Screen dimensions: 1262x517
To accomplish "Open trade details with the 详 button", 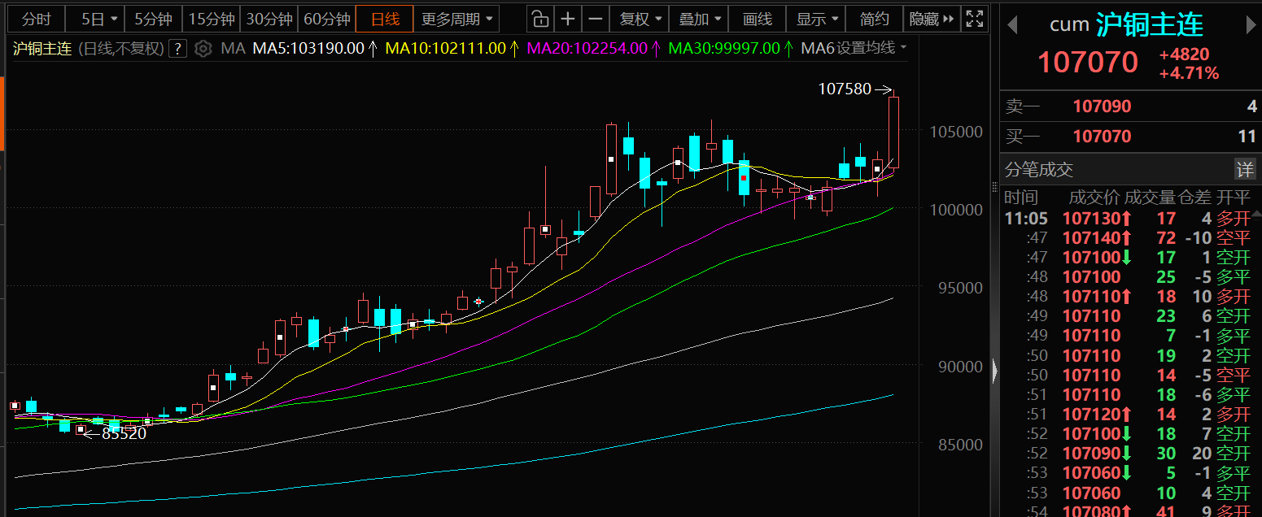I will click(x=1245, y=169).
